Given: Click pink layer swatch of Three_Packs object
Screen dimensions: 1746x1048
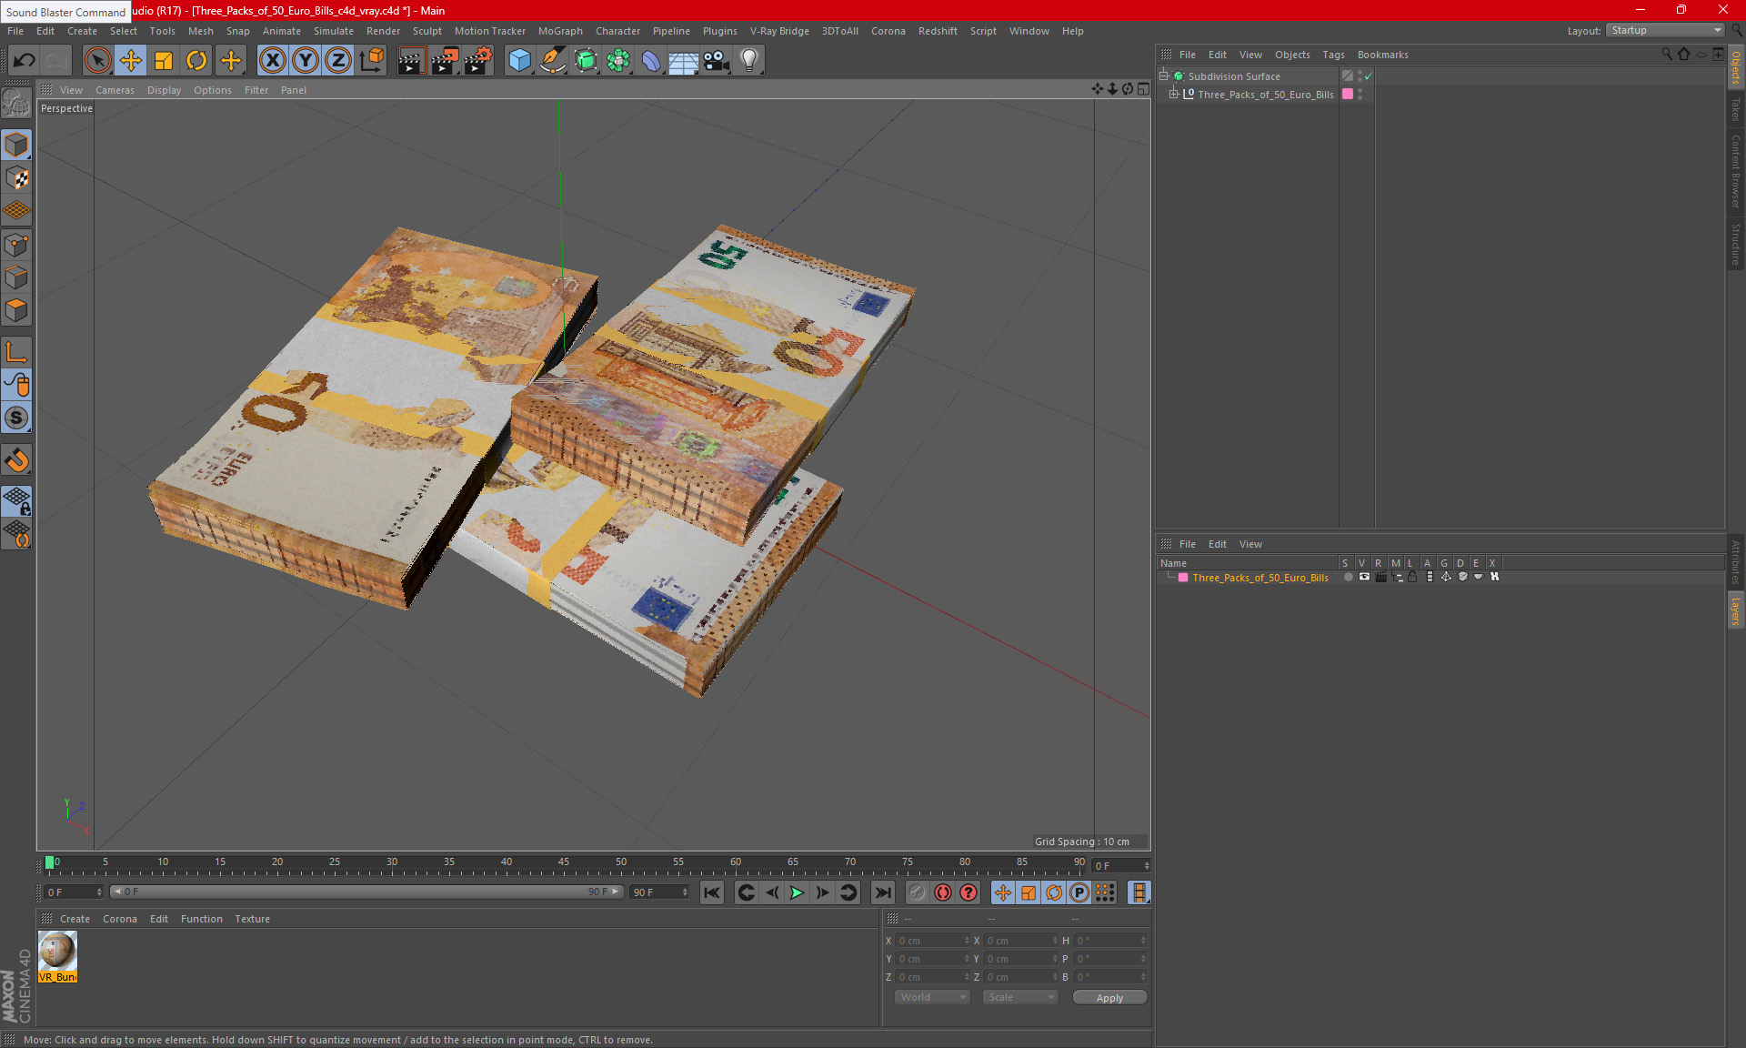Looking at the screenshot, I should pyautogui.click(x=1348, y=94).
